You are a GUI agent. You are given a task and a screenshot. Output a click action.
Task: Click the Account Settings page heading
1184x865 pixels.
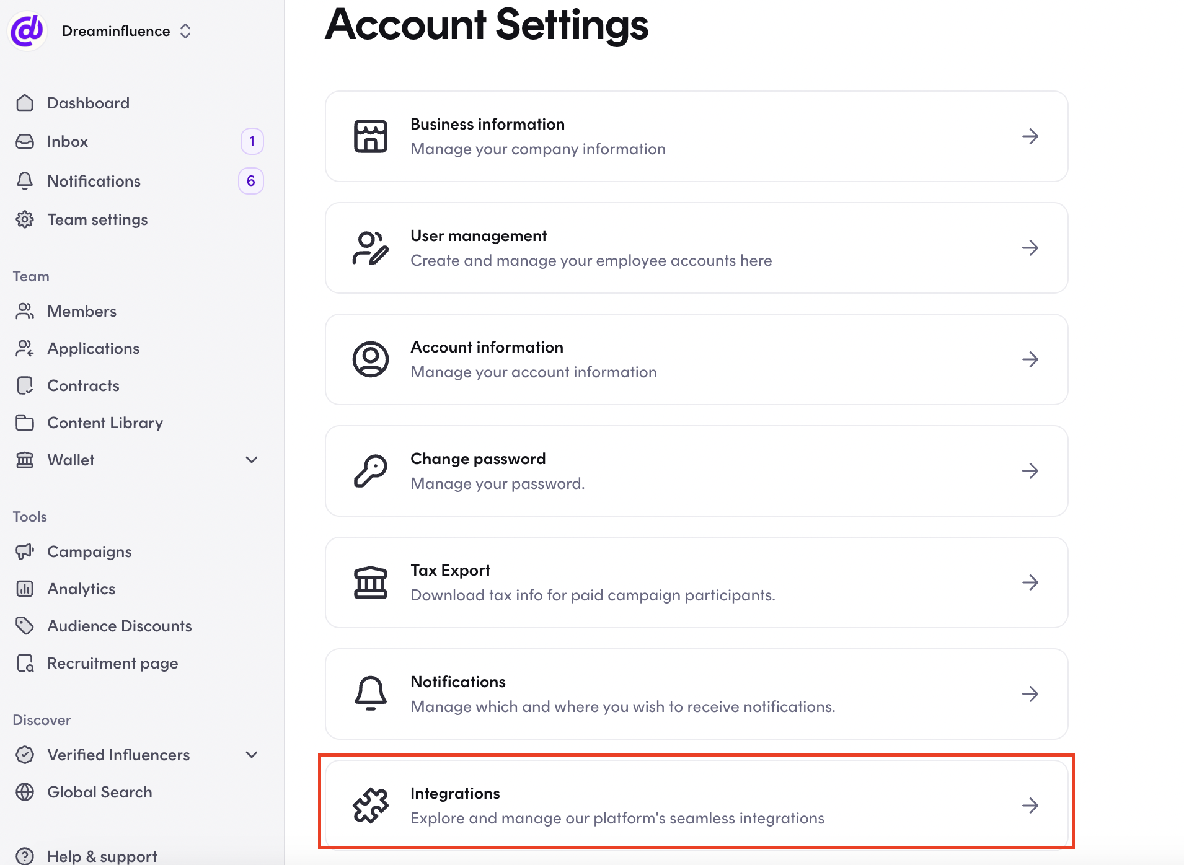pyautogui.click(x=487, y=25)
